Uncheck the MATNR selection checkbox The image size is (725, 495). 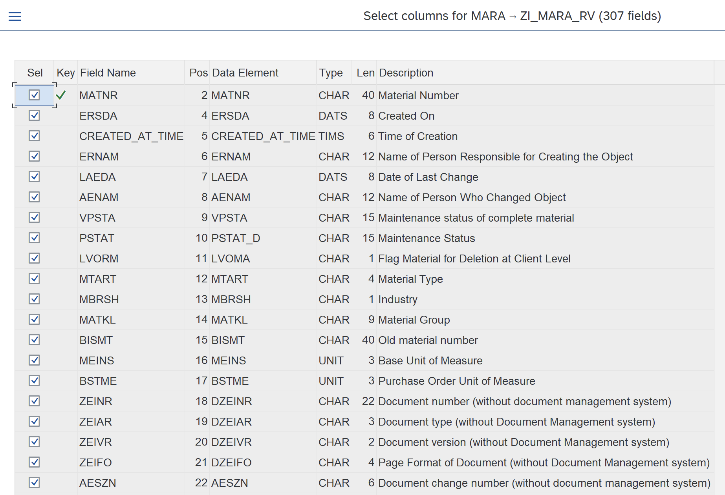click(34, 95)
